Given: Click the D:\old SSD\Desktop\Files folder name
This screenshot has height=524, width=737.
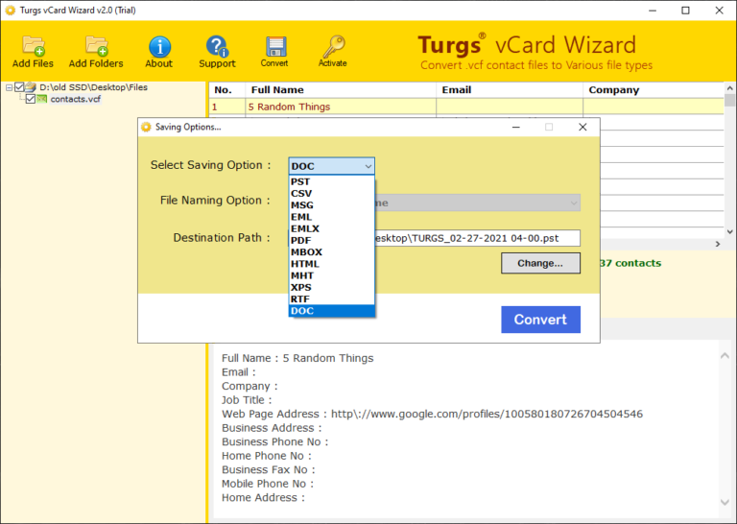Looking at the screenshot, I should [x=93, y=87].
